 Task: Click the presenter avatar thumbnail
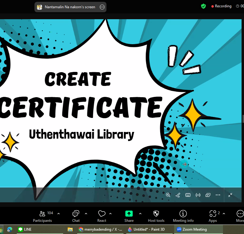point(40,7)
